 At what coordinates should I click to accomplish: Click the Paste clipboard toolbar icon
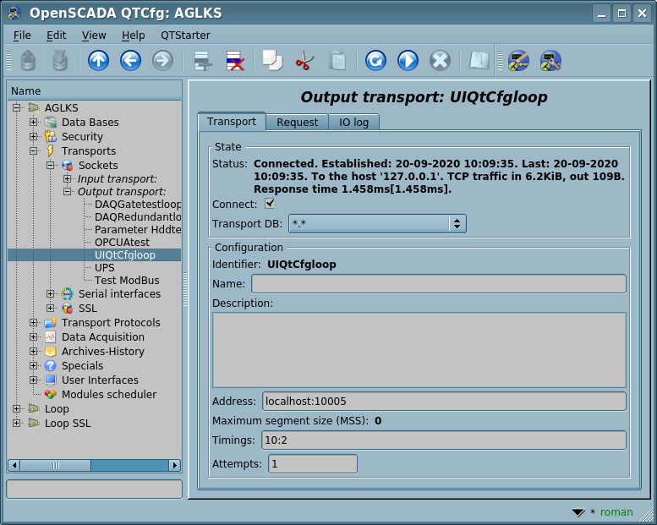337,61
